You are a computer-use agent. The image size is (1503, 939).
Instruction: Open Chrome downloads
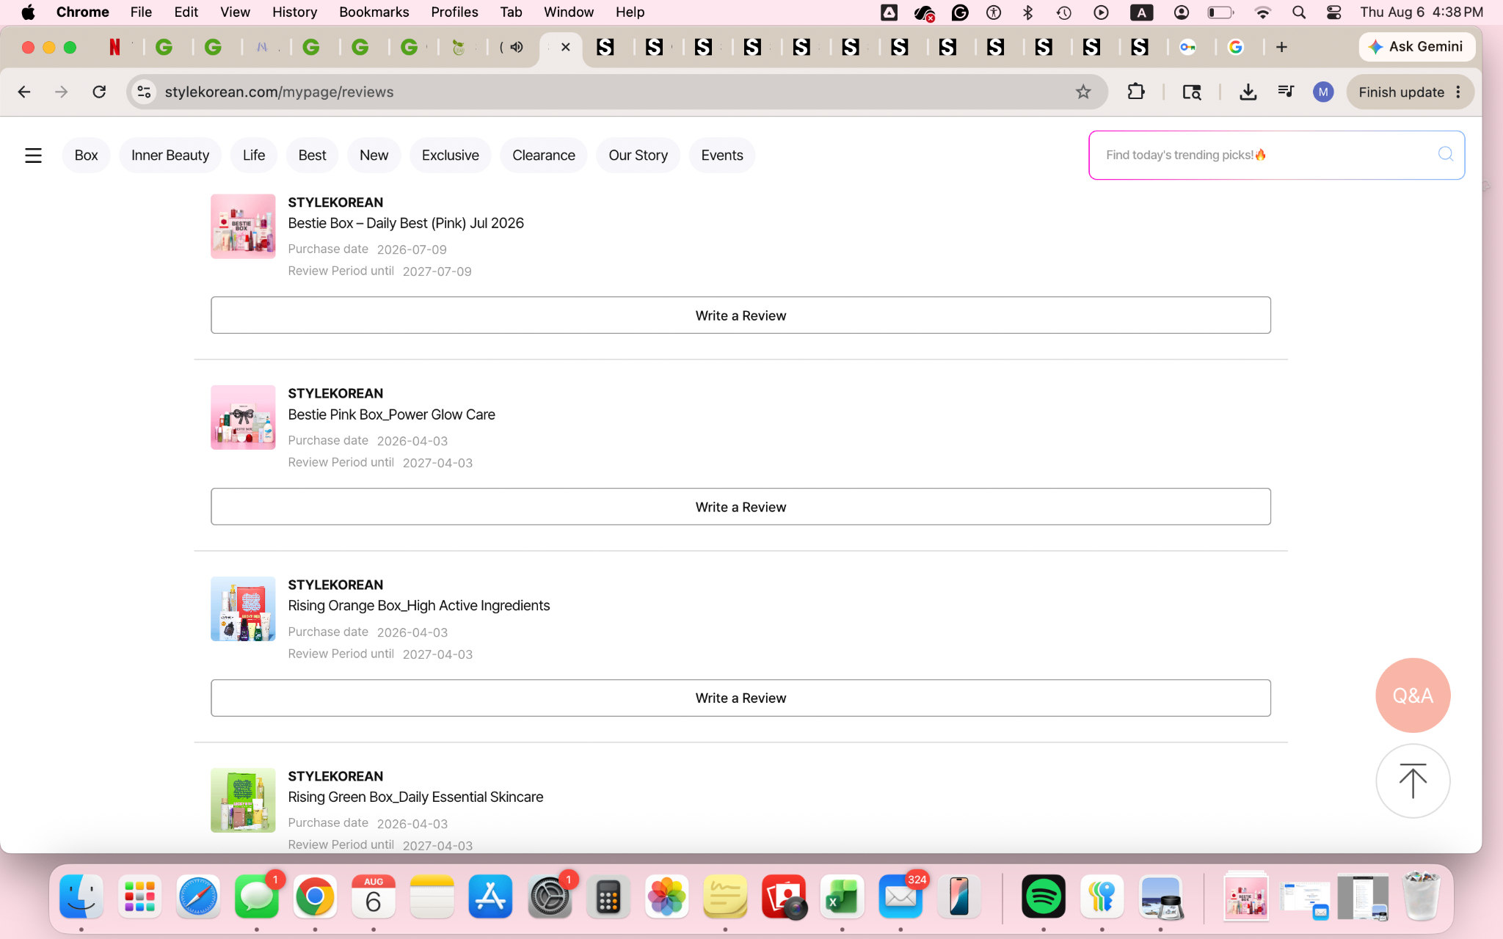[x=1248, y=92]
